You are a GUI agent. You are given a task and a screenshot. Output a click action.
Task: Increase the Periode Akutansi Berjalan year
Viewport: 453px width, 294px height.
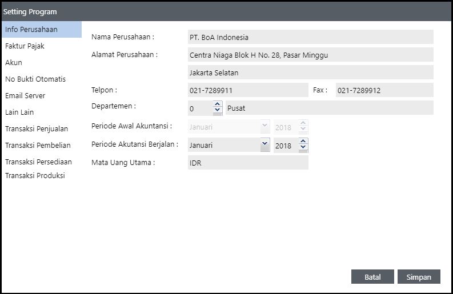303,142
